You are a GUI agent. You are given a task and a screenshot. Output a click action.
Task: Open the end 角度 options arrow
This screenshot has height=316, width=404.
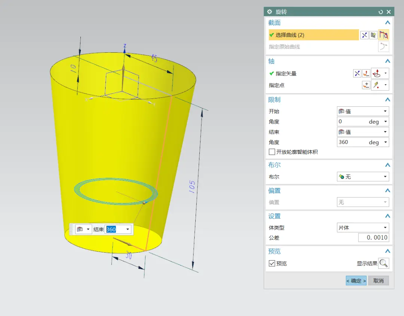pyautogui.click(x=385, y=142)
